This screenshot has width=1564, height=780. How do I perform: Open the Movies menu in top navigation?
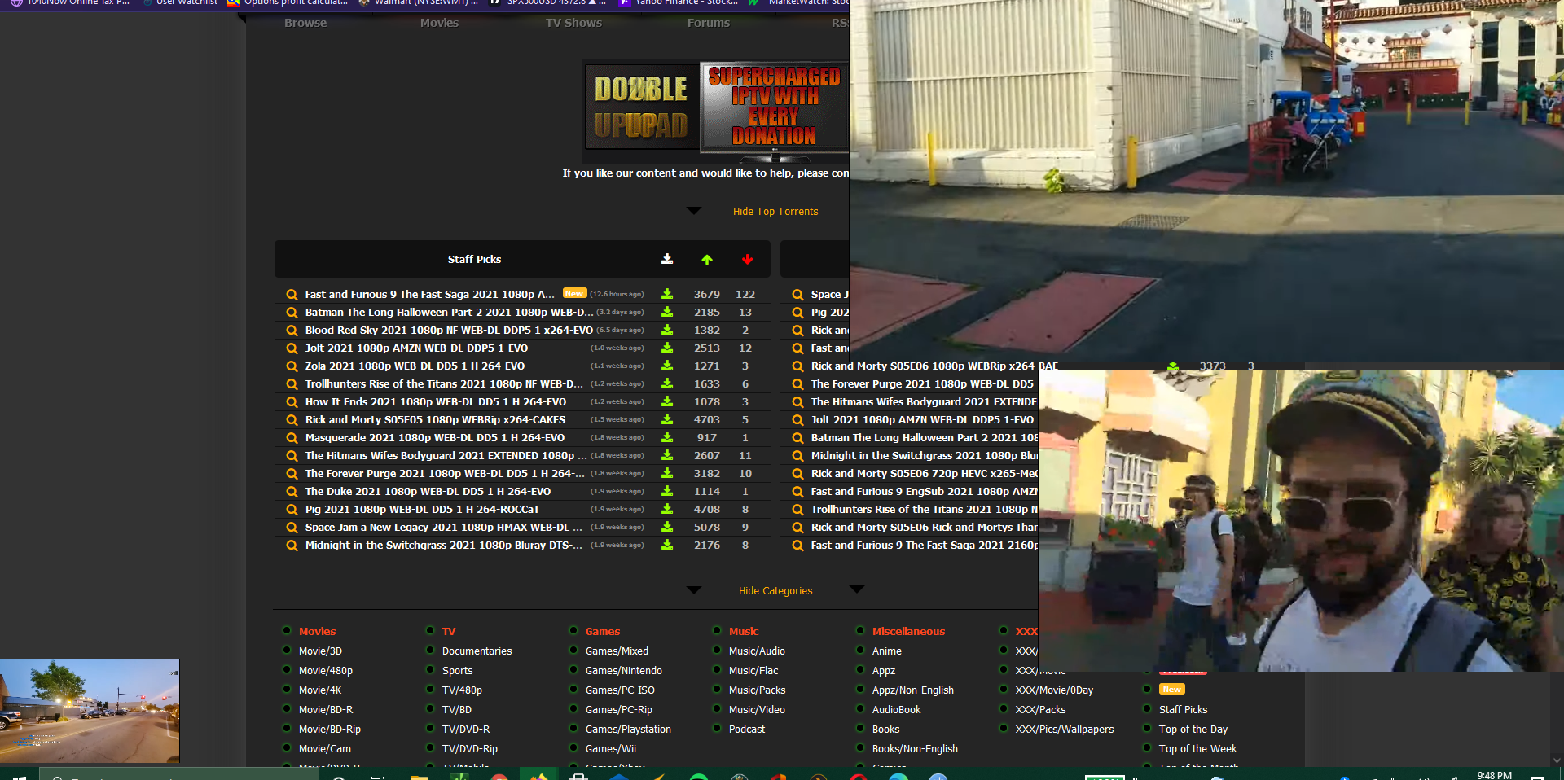pyautogui.click(x=440, y=23)
